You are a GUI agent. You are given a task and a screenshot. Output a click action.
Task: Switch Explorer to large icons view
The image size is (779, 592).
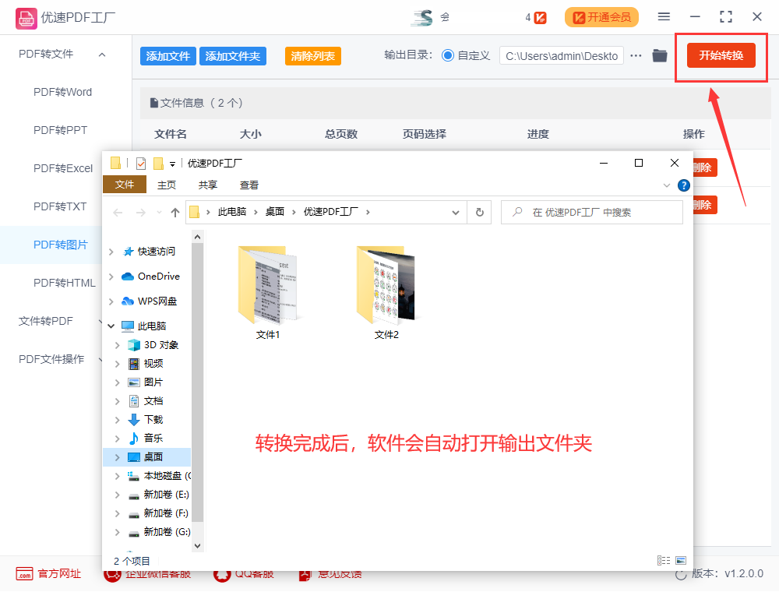click(x=681, y=560)
